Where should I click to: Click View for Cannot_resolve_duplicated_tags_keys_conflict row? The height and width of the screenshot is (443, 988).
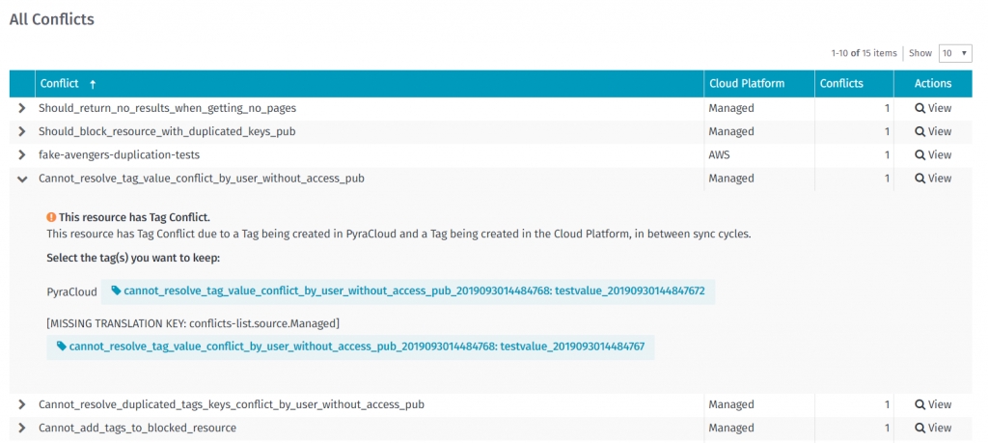932,404
